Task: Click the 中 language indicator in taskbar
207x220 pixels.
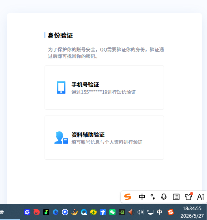Action: (x=160, y=212)
